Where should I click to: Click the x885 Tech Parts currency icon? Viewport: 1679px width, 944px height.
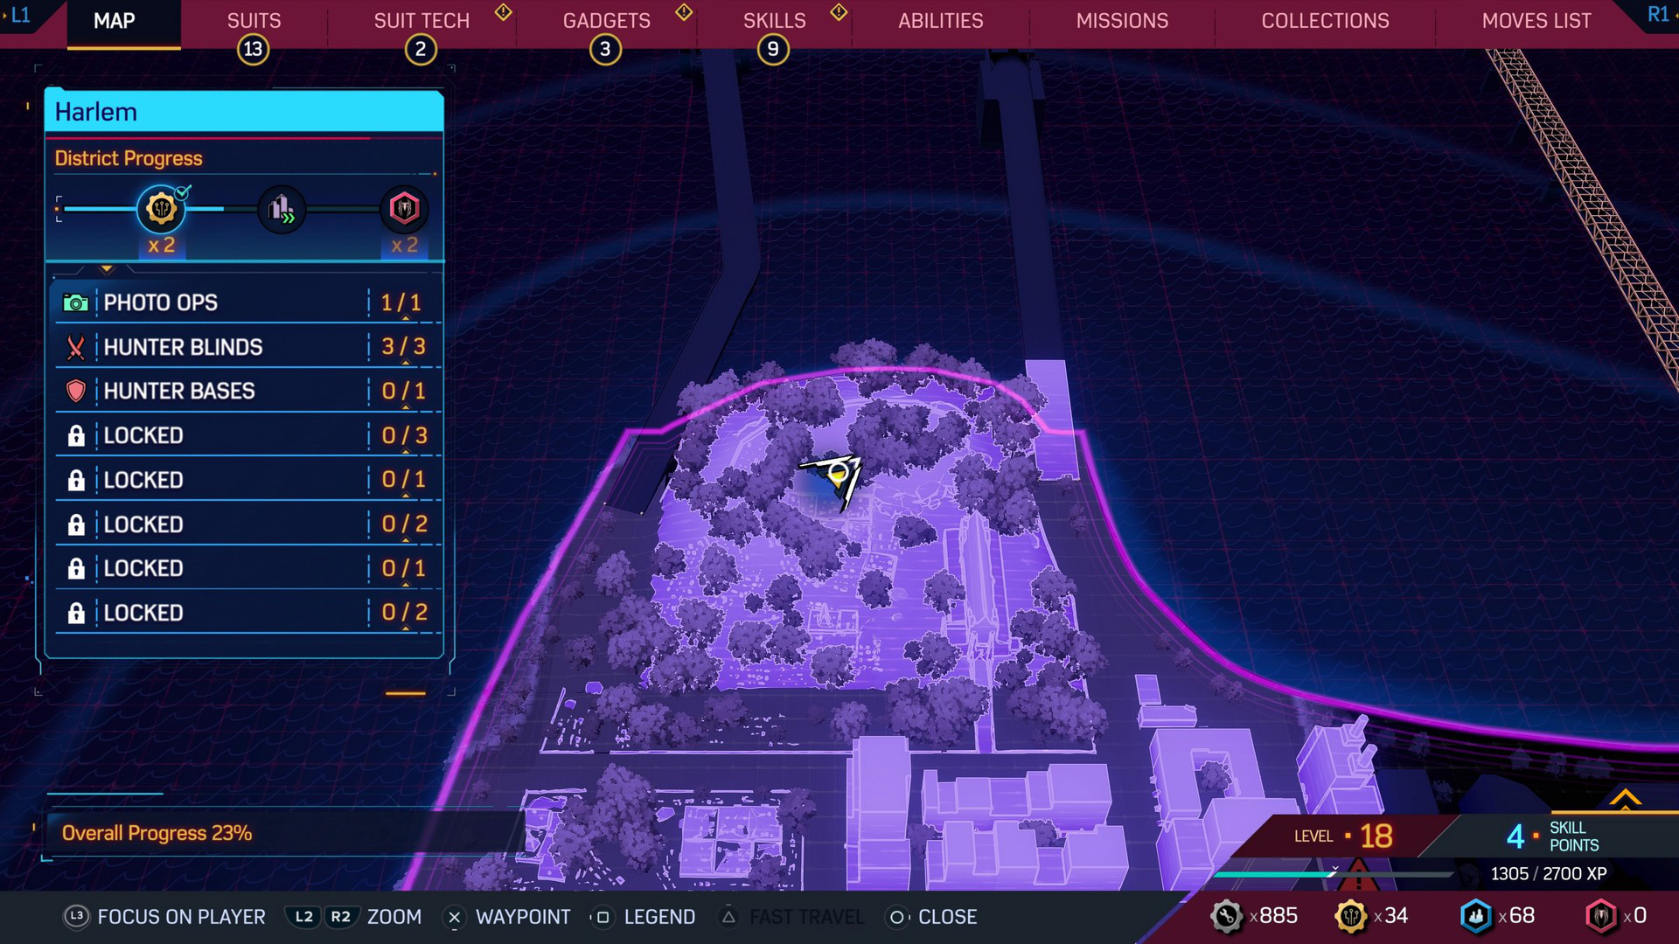[x=1221, y=916]
